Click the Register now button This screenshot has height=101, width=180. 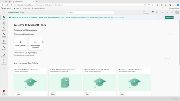pyautogui.click(x=169, y=17)
